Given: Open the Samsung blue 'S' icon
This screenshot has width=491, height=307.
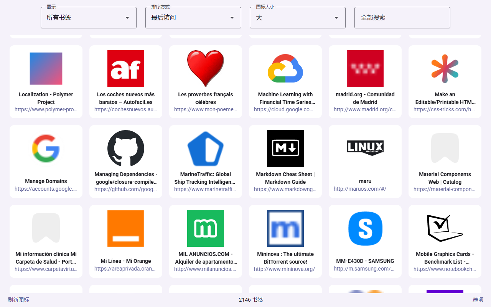Looking at the screenshot, I should (365, 228).
